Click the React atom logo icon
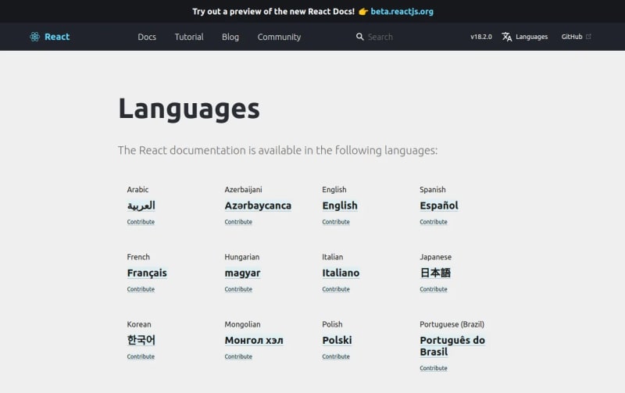The height and width of the screenshot is (393, 625). pos(34,37)
